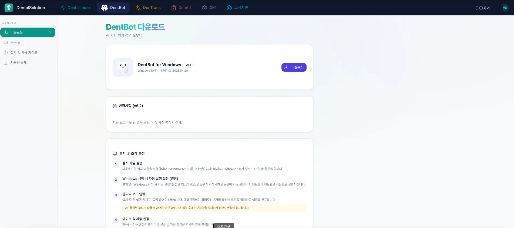Click the 고객지원 lifebuoy icon
The width and height of the screenshot is (514, 228).
[x=229, y=8]
